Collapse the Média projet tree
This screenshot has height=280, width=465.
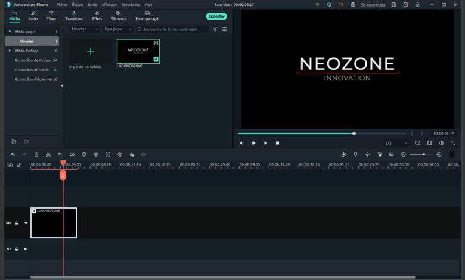[x=10, y=32]
